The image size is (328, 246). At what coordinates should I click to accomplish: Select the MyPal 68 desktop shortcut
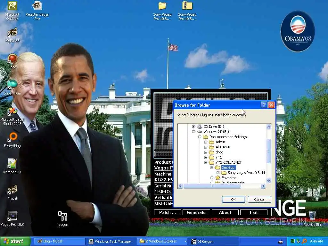[x=12, y=35]
